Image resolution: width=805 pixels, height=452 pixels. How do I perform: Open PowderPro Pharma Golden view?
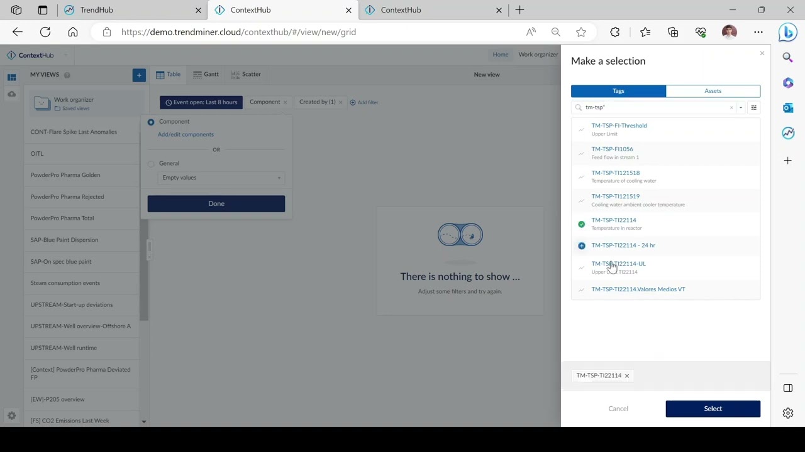(x=65, y=175)
